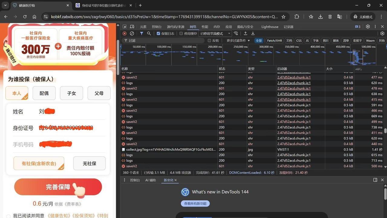The height and width of the screenshot is (218, 387).
Task: Open the 已停用节流模式 throttling dropdown
Action: click(215, 33)
